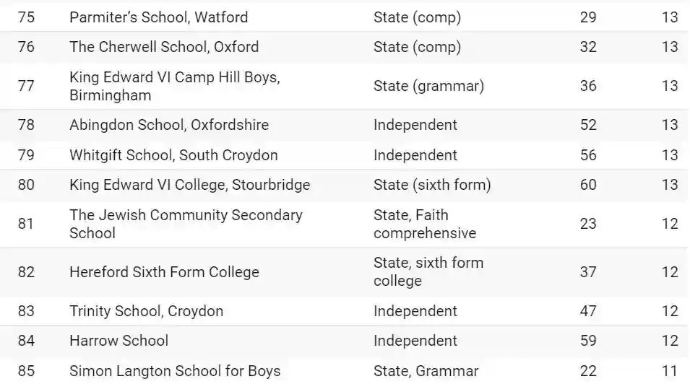The image size is (690, 384).
Task: Click rank number 75 cell
Action: tap(26, 17)
